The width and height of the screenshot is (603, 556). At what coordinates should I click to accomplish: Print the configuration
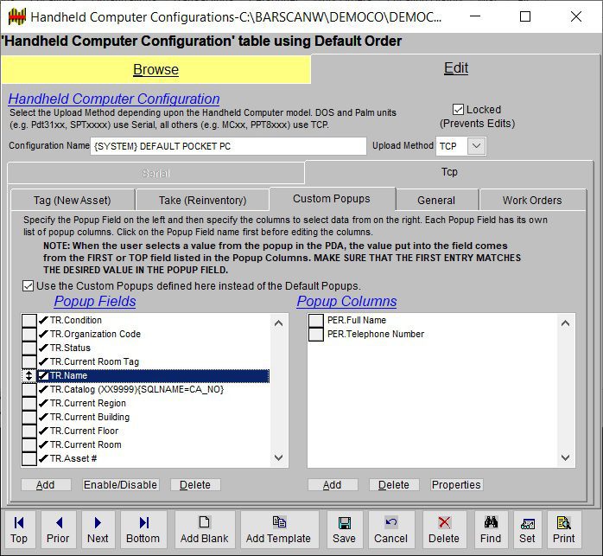[x=565, y=529]
